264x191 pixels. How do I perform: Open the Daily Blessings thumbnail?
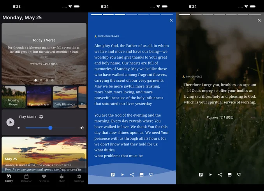coord(65,97)
